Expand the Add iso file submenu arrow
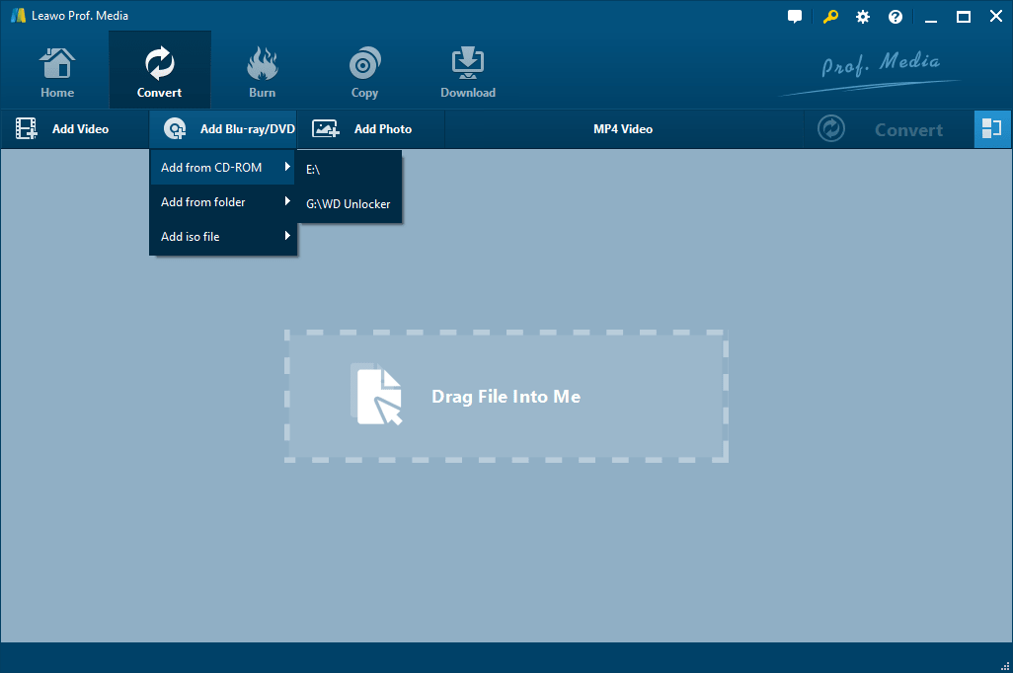The height and width of the screenshot is (673, 1013). coord(287,236)
